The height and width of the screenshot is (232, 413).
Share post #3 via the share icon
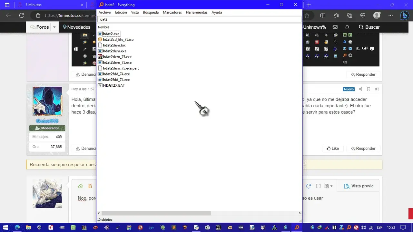tap(360, 89)
